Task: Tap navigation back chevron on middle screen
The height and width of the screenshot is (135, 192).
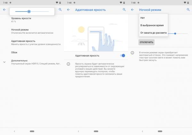Action: (x=78, y=131)
